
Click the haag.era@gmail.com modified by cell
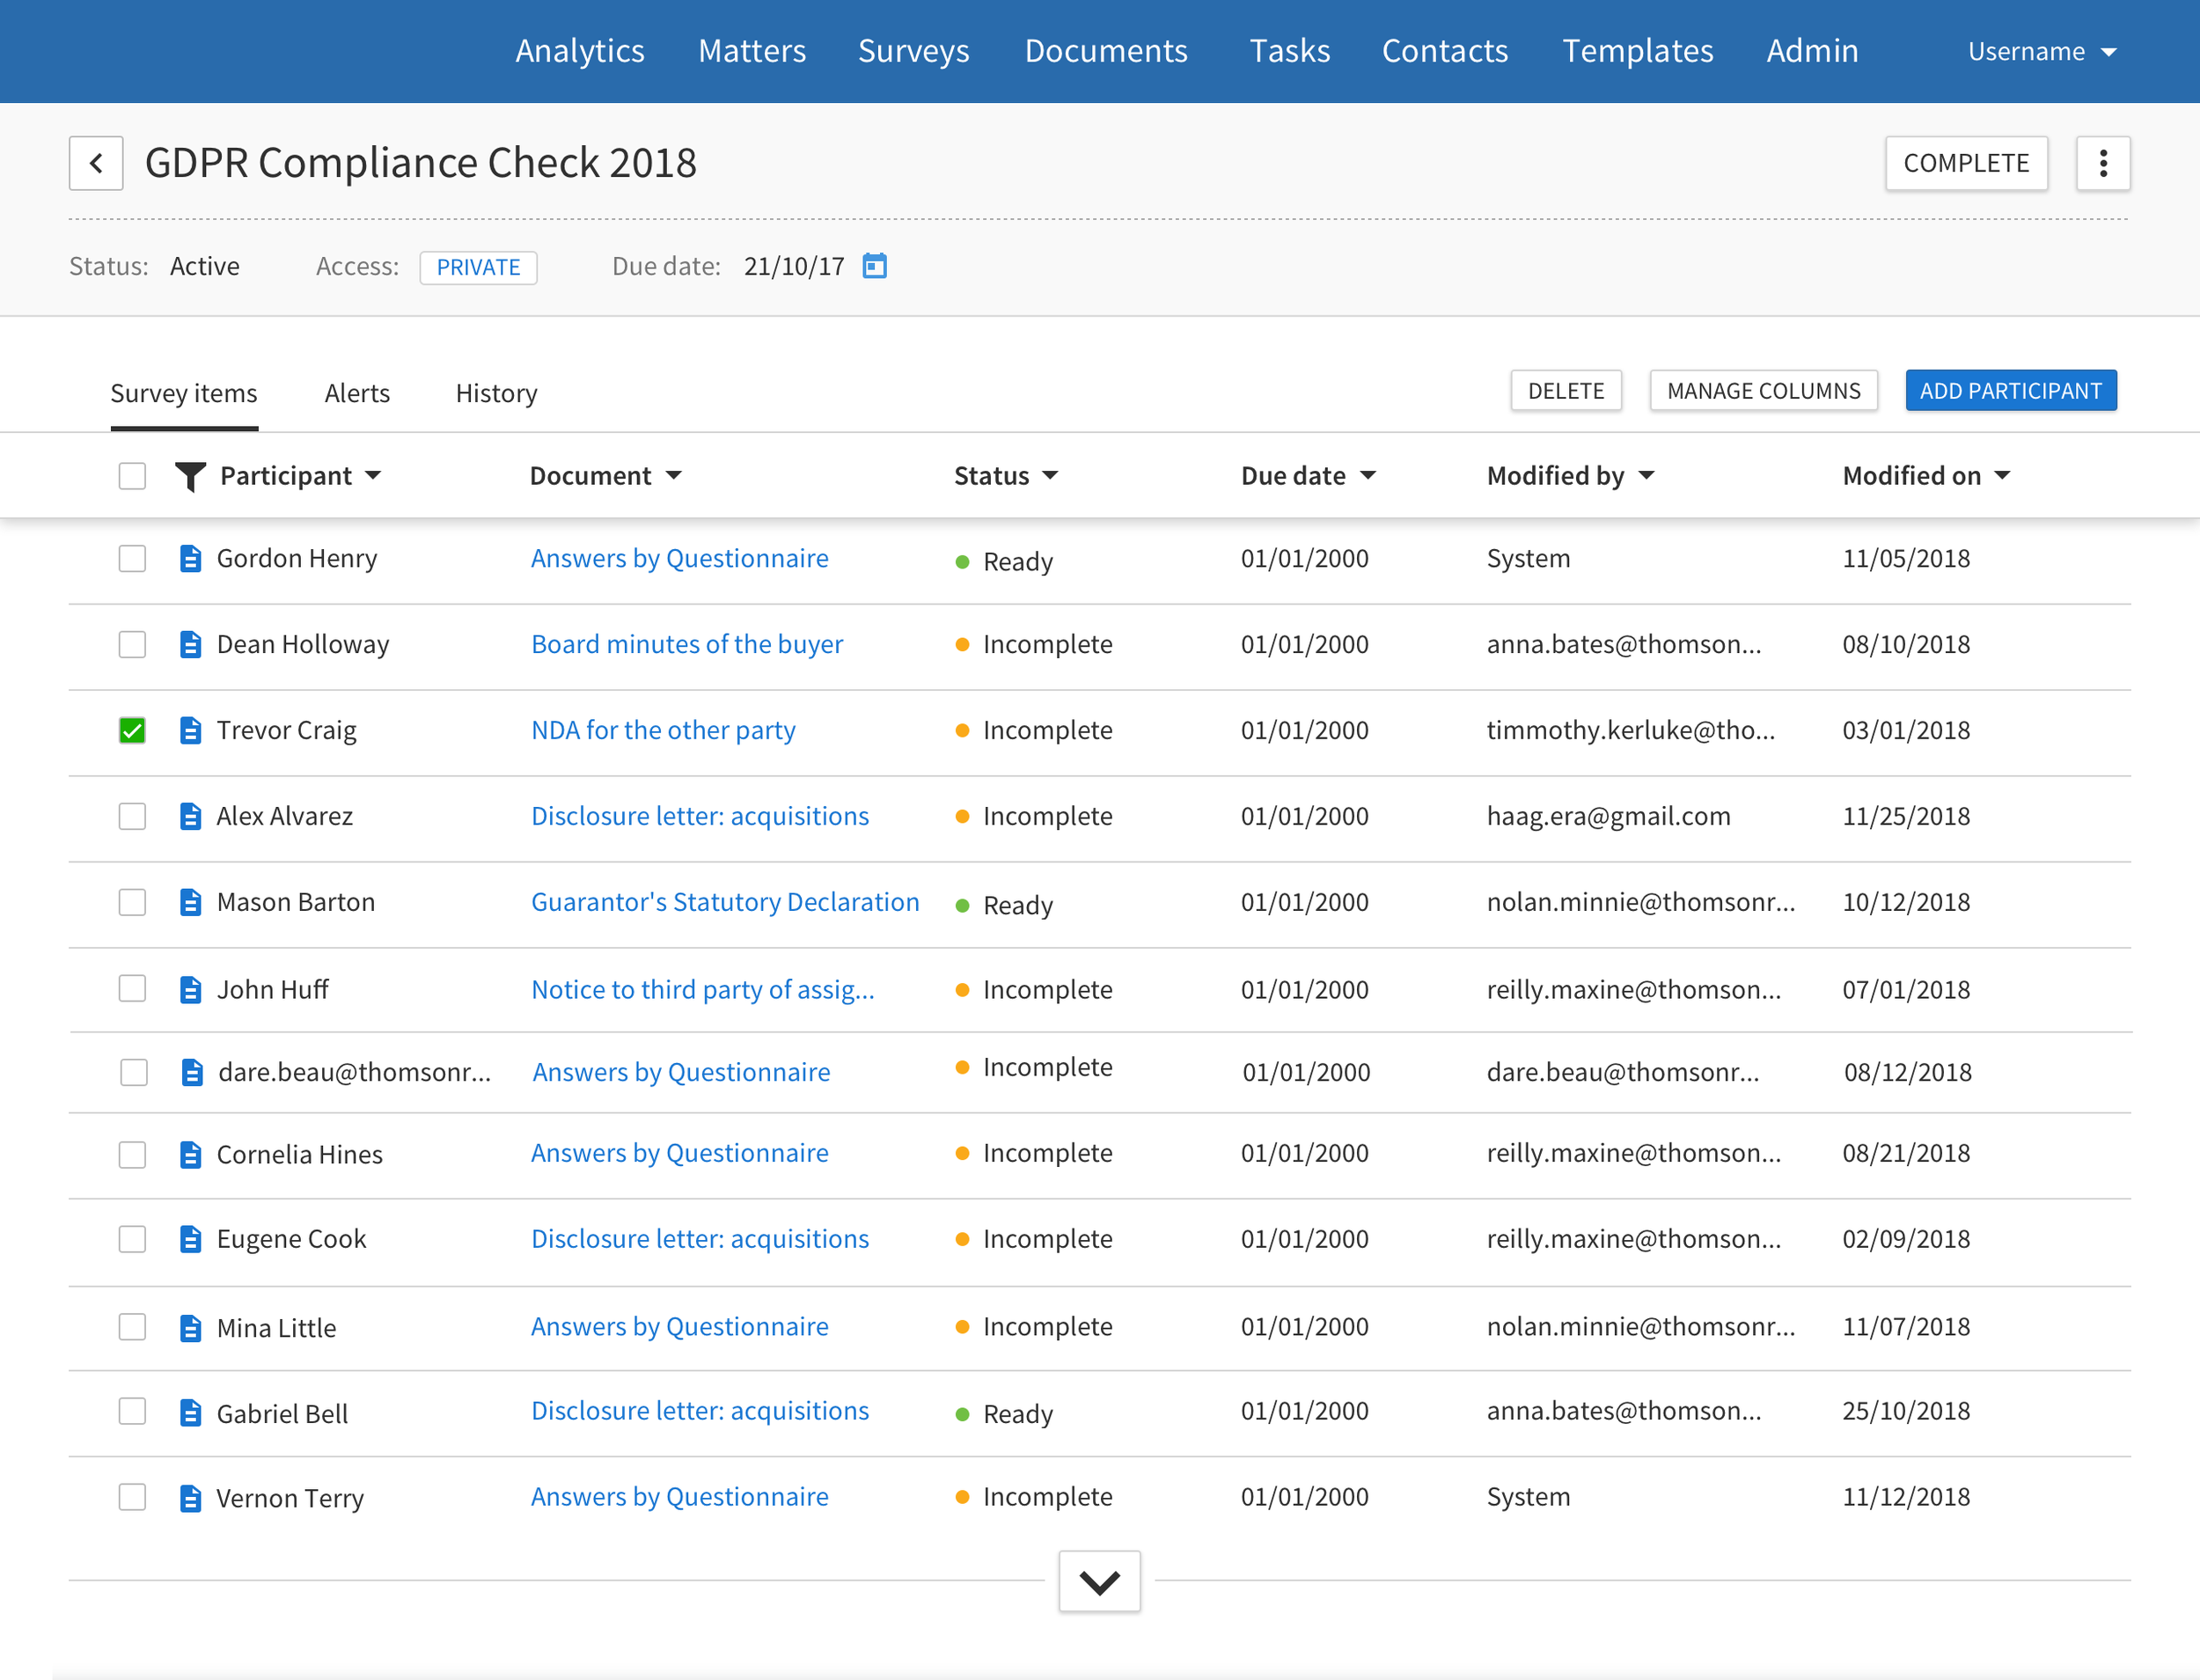coord(1609,816)
